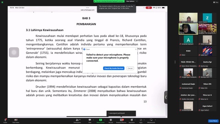Click the muted mic icon on Zachra Egi tile
220x124 pixels.
[199, 66]
